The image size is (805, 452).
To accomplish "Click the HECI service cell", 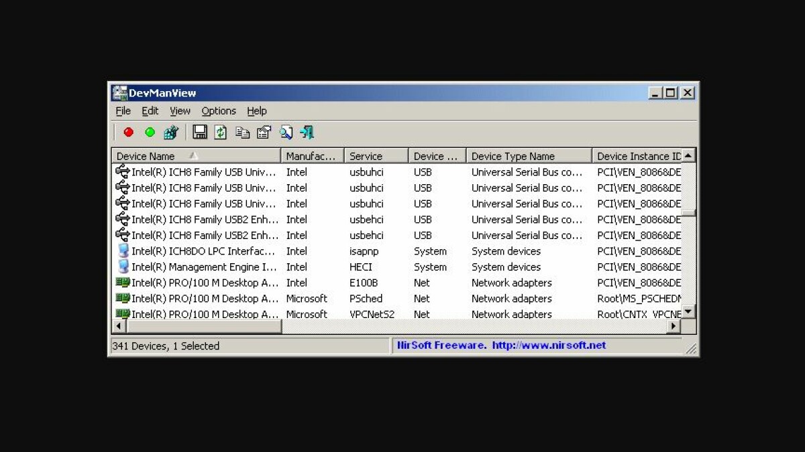I will (x=361, y=267).
